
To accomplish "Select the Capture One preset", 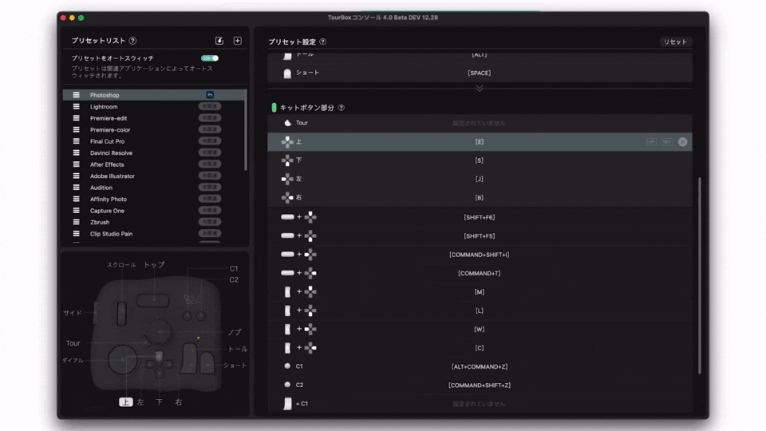I will point(107,211).
